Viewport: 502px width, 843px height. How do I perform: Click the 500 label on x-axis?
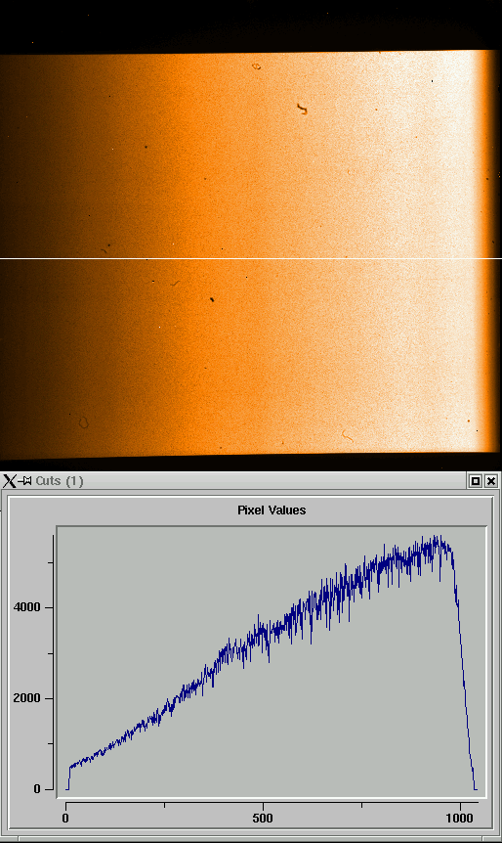click(263, 819)
